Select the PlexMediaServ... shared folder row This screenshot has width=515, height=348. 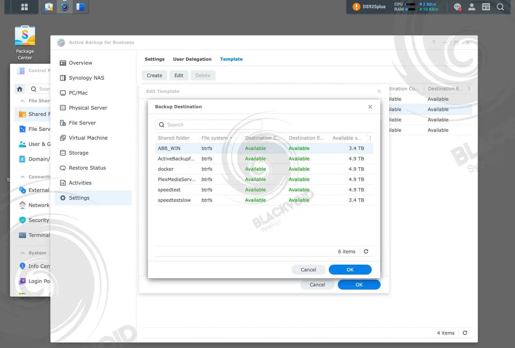264,179
